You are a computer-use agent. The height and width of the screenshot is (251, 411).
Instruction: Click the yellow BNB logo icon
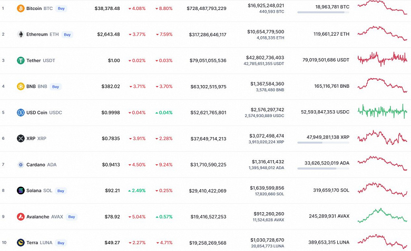pos(21,87)
